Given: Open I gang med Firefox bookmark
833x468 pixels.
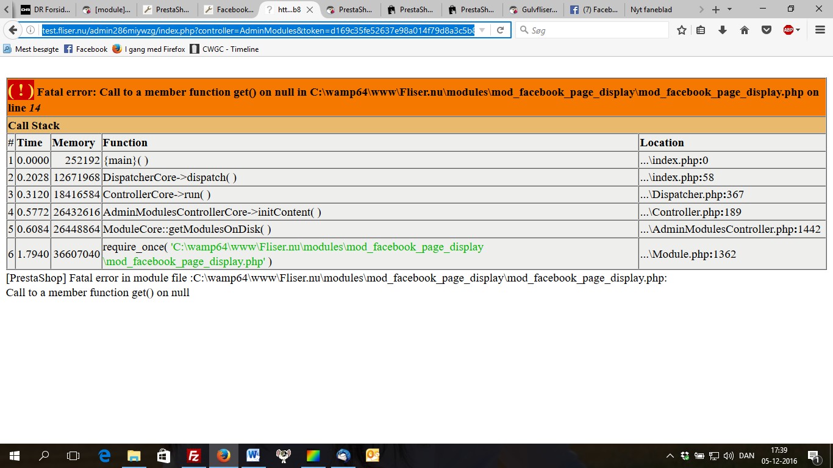Looking at the screenshot, I should pos(148,49).
